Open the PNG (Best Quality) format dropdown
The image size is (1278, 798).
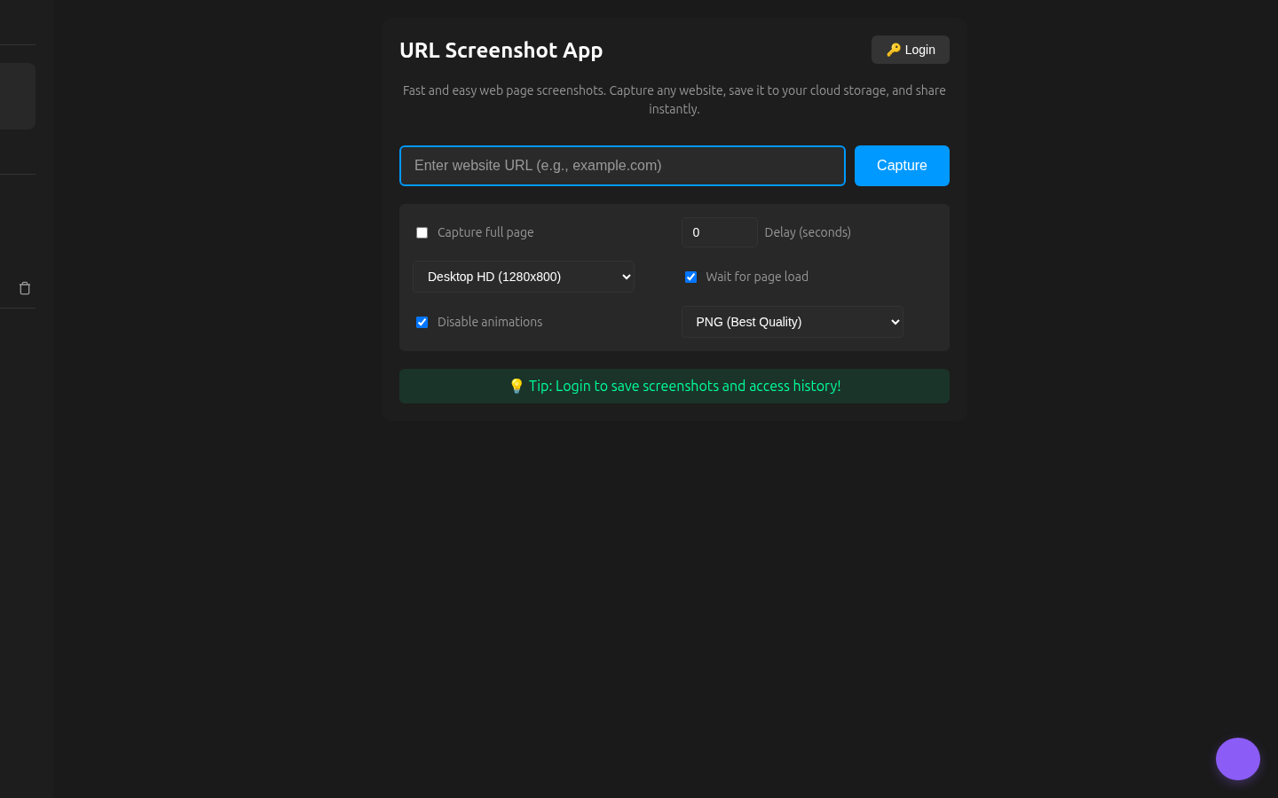[x=793, y=322]
